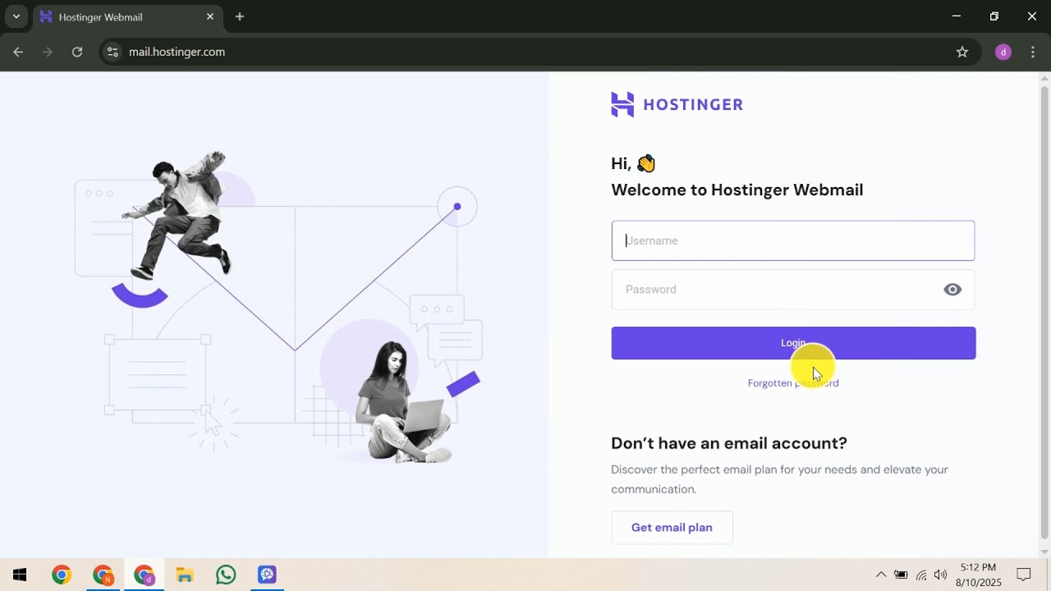Open the active Chrome window in taskbar

[x=144, y=575]
